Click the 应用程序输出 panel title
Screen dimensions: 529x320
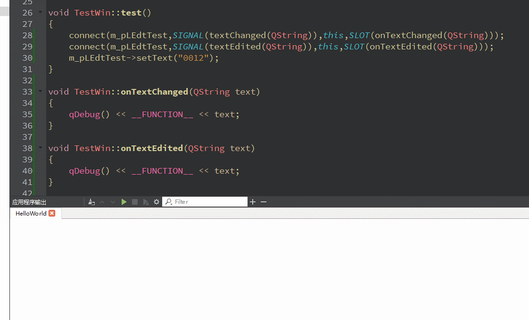coord(29,202)
